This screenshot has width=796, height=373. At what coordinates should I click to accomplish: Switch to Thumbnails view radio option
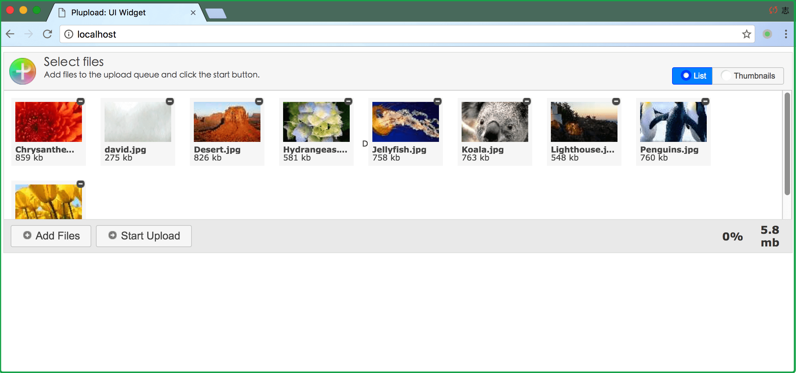(748, 76)
